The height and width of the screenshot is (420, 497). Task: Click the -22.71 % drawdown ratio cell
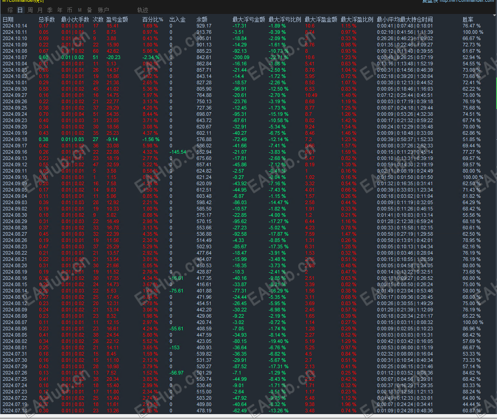coord(279,58)
